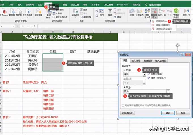Open the 允许 (Allow) dropdown list
Screen dimensions: 193x135
145,75
